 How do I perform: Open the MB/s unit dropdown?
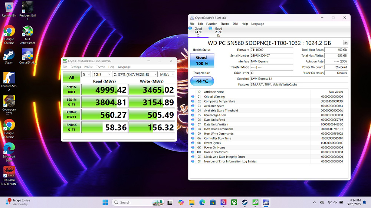coord(167,74)
